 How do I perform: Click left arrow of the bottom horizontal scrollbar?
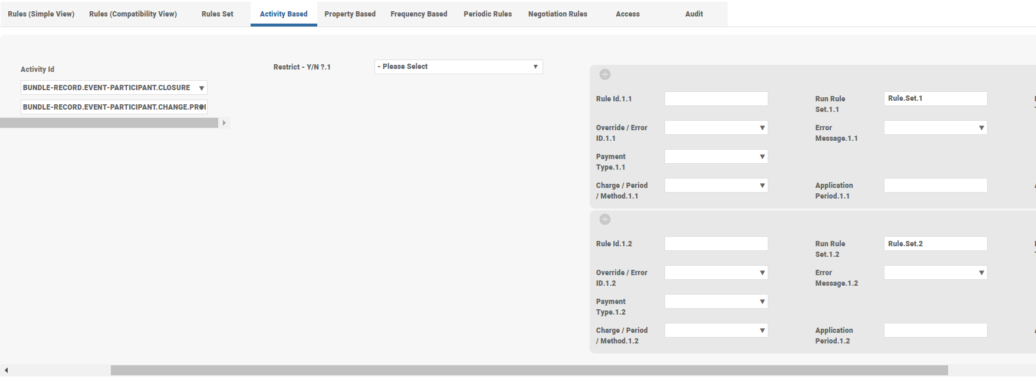6,371
